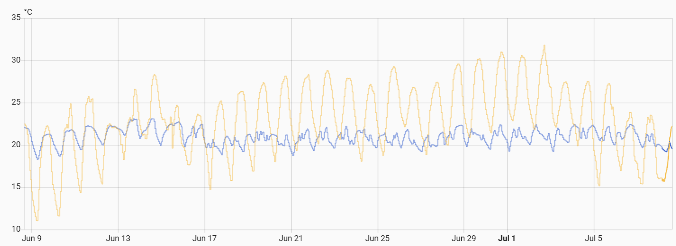Select the Jun 13 x-axis label
The image size is (676, 246).
coord(118,238)
